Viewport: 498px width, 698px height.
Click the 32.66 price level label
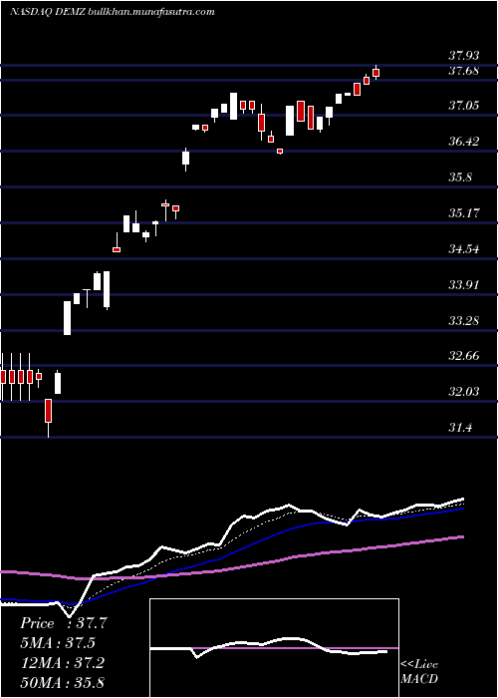[x=464, y=356]
